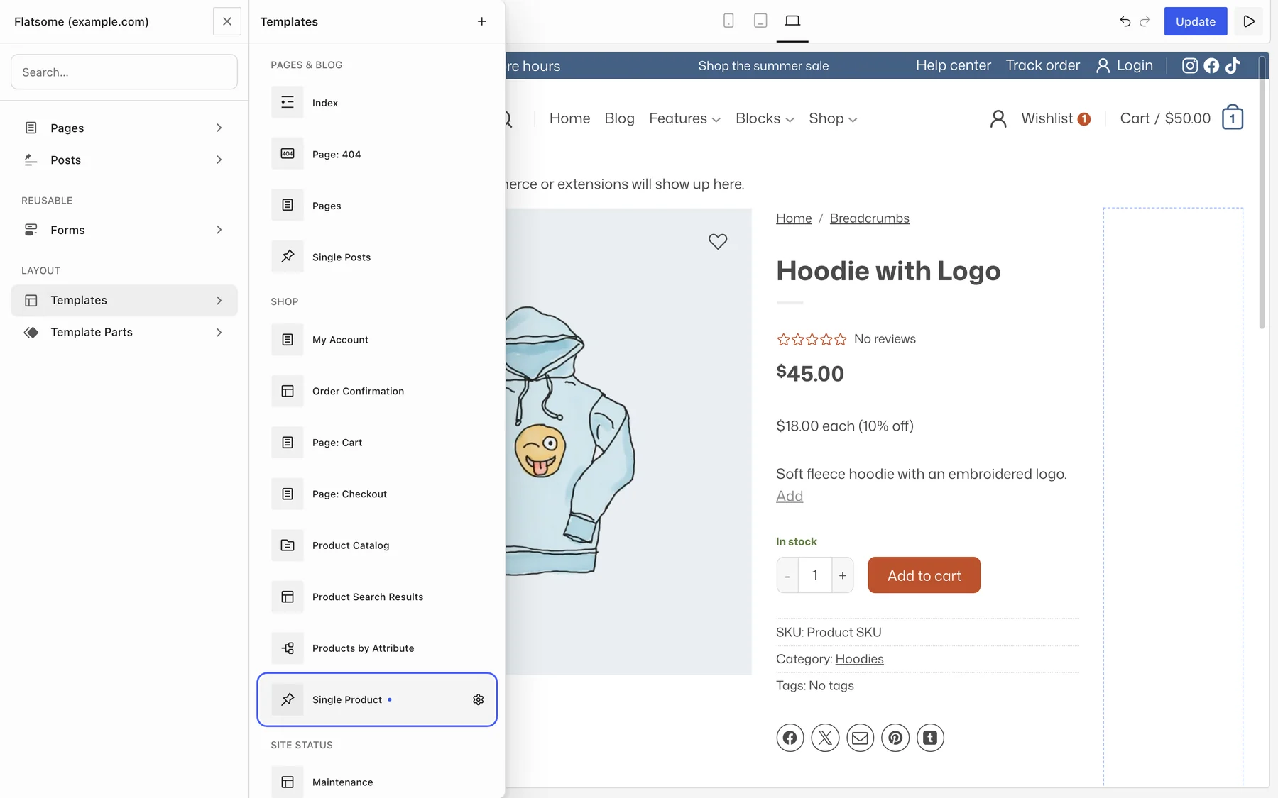This screenshot has height=798, width=1278.
Task: Share on Pinterest icon
Action: (x=895, y=738)
